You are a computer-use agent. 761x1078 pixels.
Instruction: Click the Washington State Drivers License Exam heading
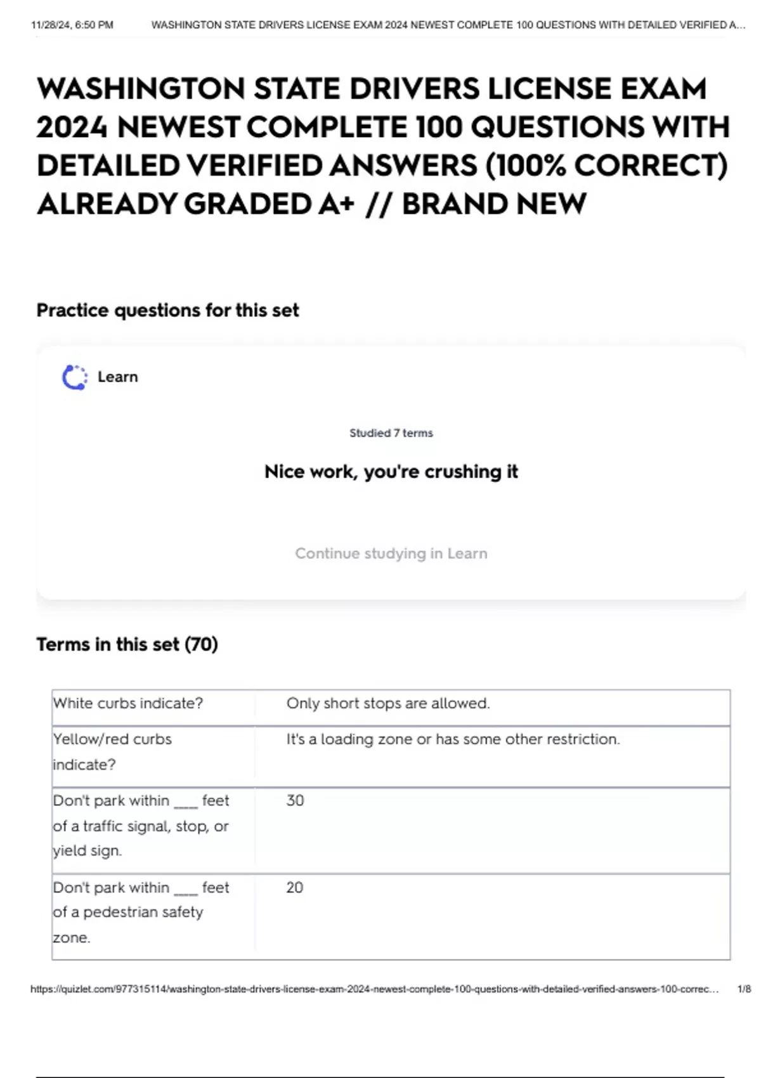tap(383, 146)
